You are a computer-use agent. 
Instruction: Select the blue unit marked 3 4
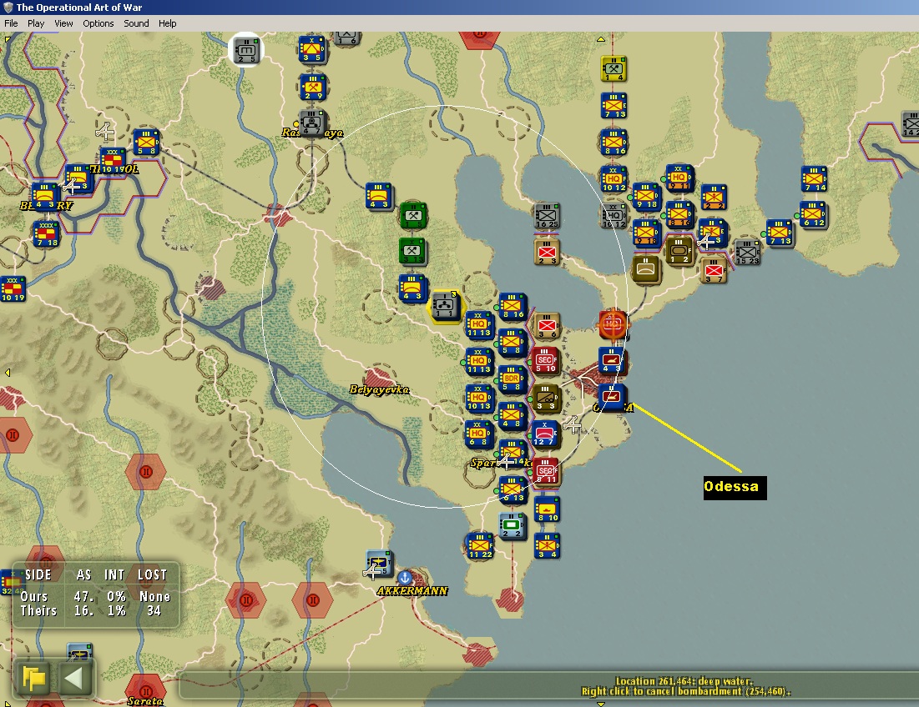pyautogui.click(x=546, y=545)
